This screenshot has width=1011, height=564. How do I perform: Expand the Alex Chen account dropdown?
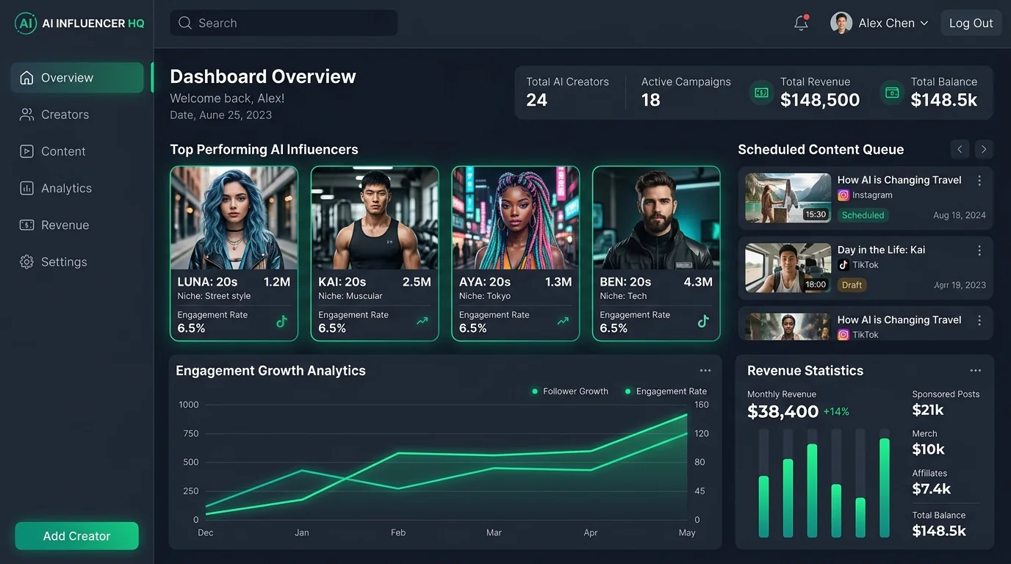[x=924, y=23]
